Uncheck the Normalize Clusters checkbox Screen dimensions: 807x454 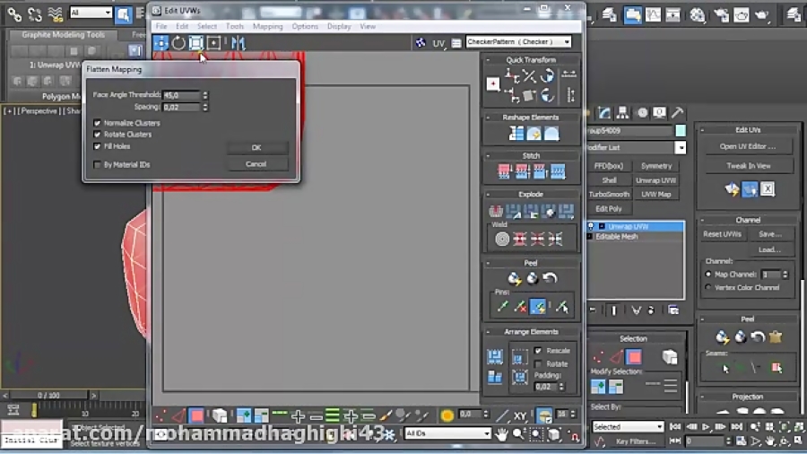point(97,123)
